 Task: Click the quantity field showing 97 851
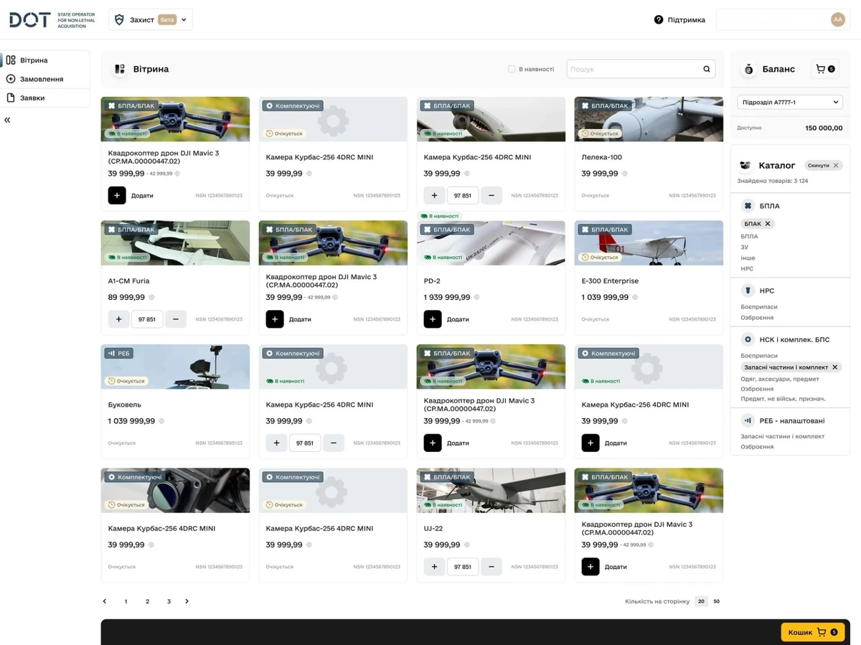[462, 194]
